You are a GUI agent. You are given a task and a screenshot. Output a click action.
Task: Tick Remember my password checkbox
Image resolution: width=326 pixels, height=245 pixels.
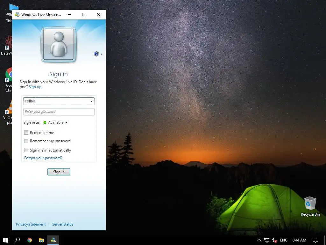26,141
